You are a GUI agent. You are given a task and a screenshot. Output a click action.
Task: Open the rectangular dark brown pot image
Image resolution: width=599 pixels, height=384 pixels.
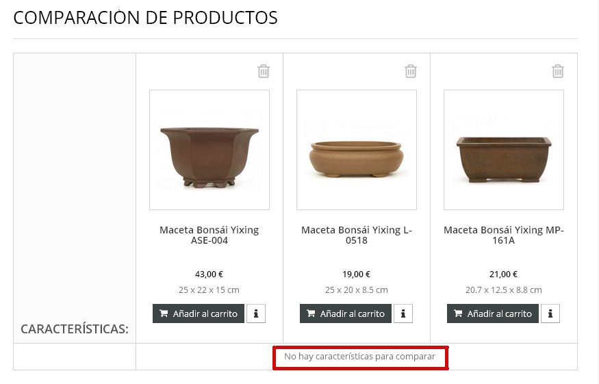coord(503,150)
